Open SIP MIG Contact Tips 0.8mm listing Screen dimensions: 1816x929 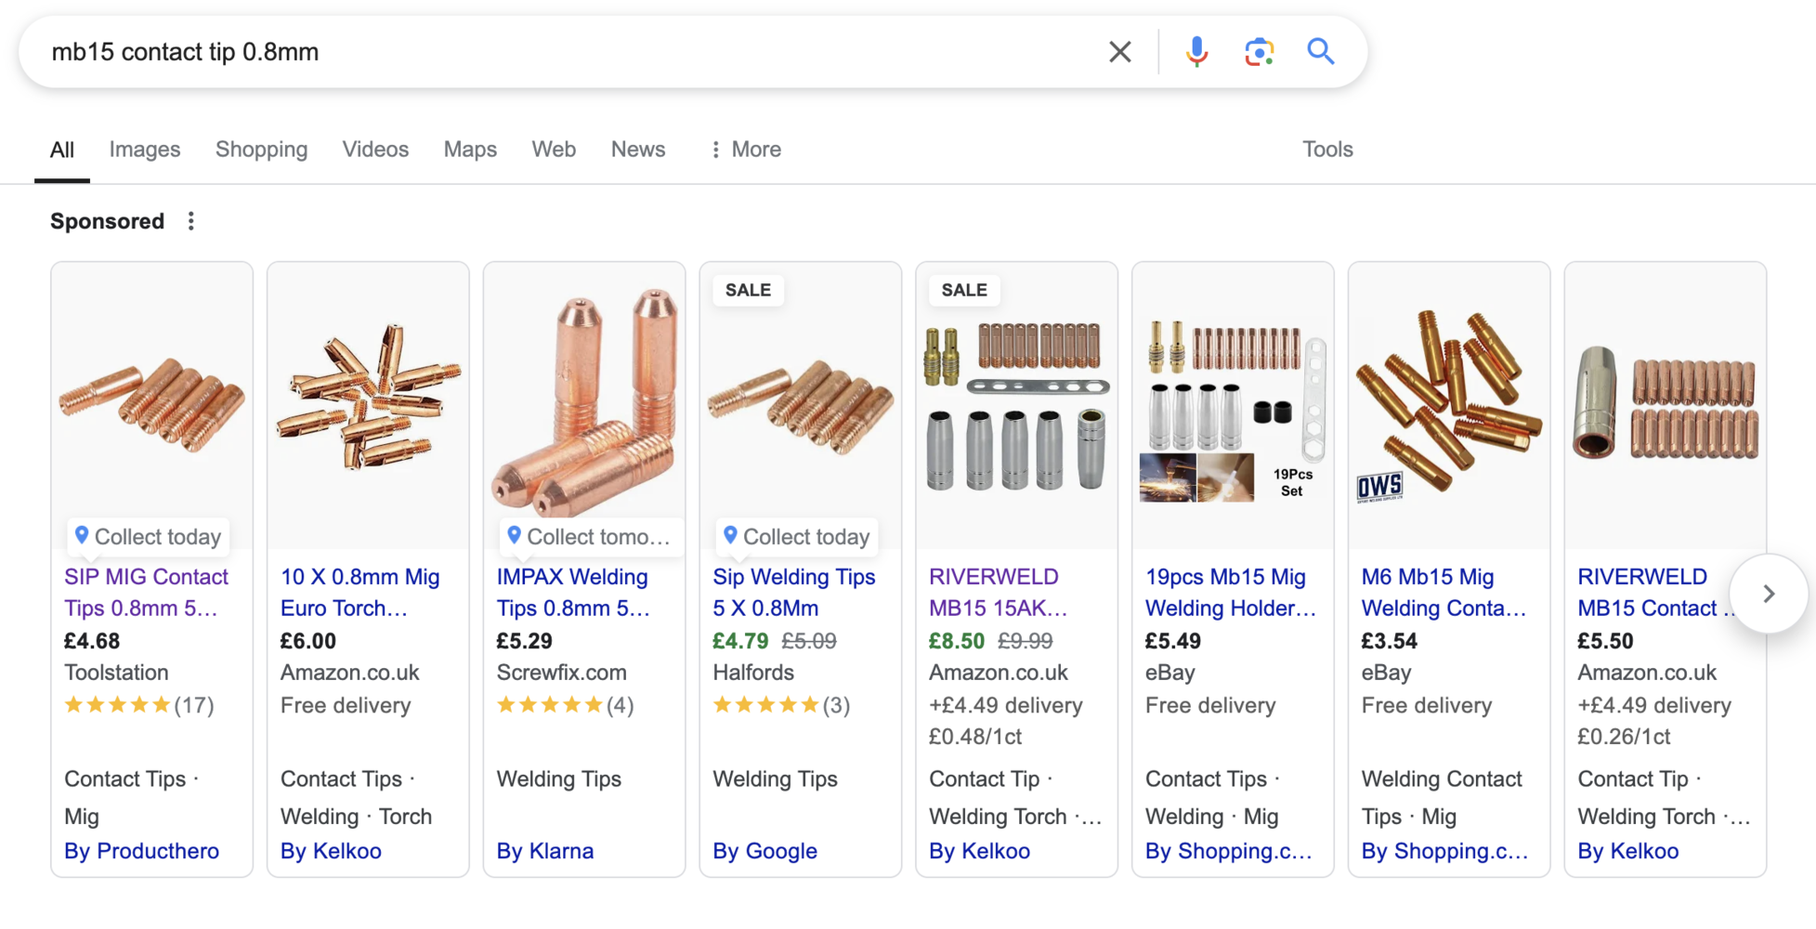tap(146, 592)
